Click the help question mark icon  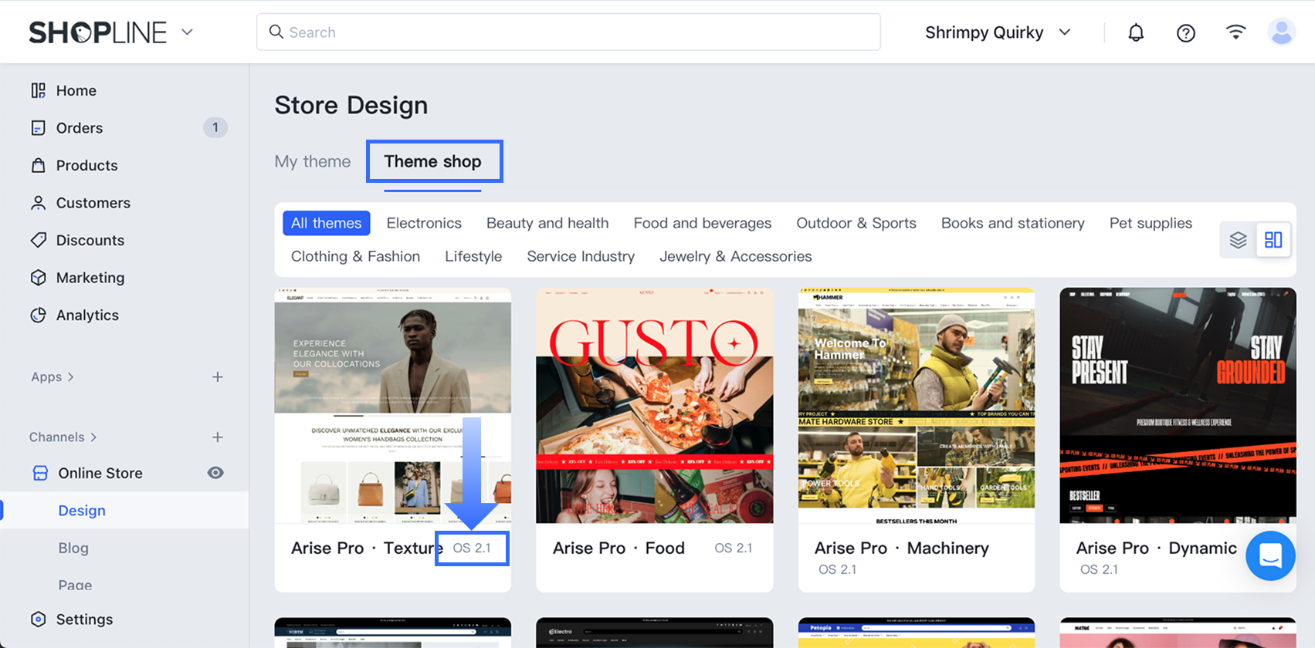(1186, 32)
